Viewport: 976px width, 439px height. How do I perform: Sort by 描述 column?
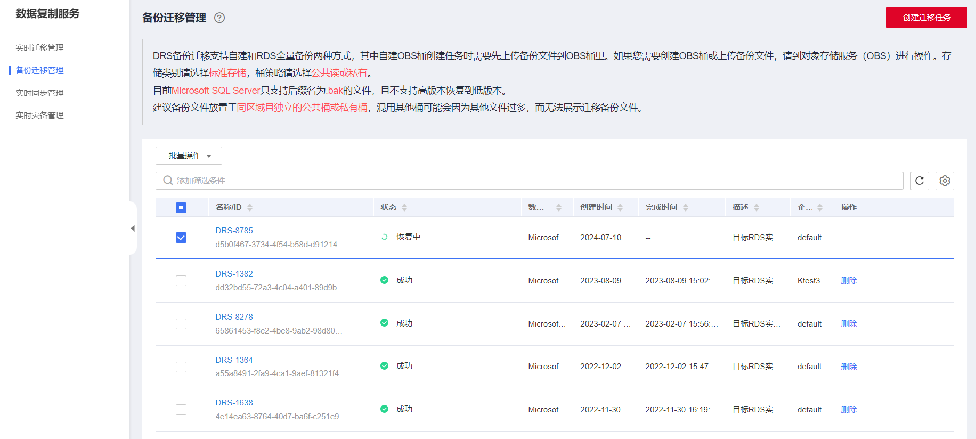[x=757, y=207]
